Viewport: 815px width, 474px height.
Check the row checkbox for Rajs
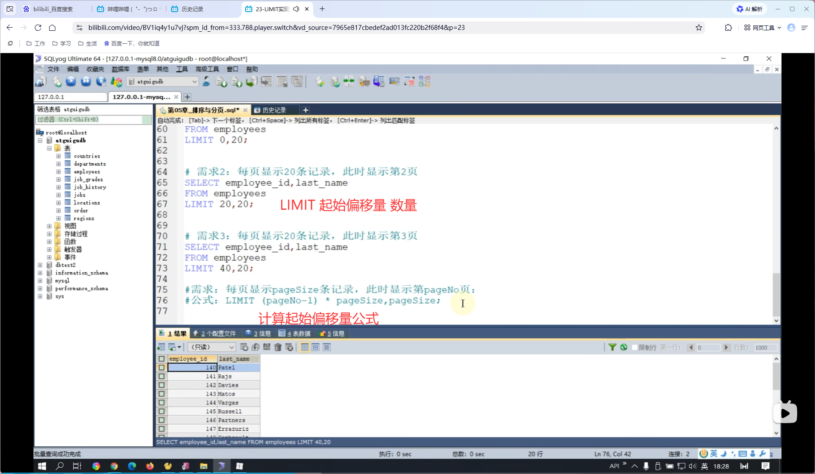(x=162, y=376)
